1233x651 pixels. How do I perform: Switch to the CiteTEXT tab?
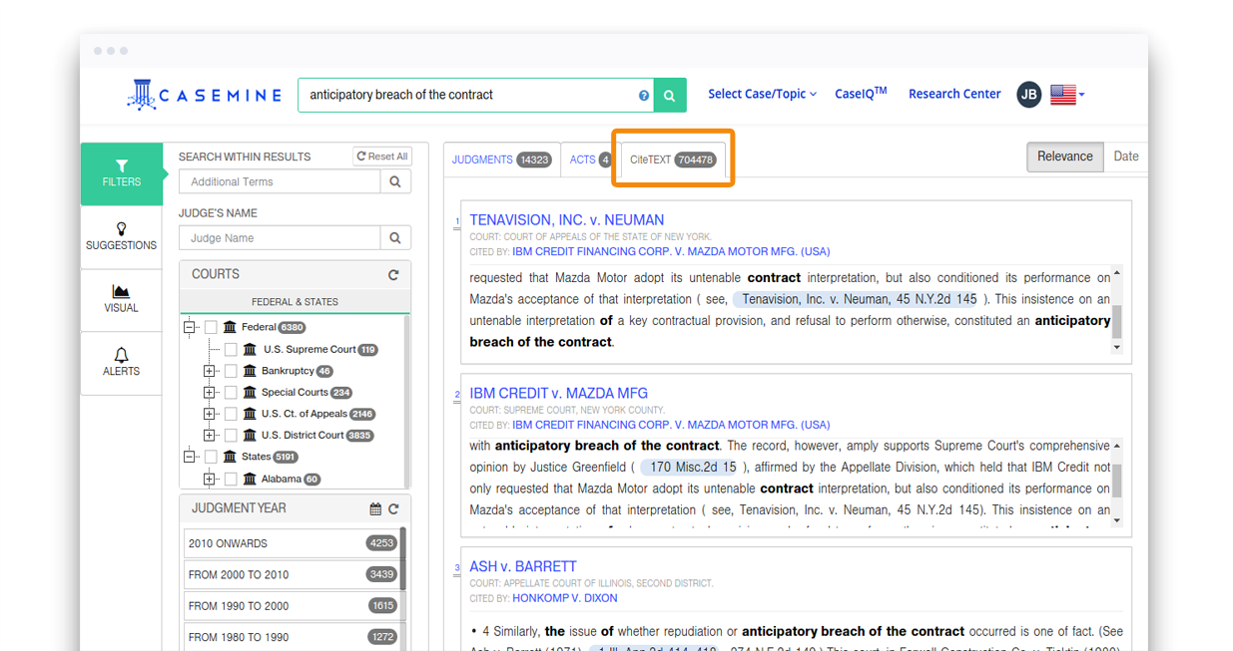673,160
